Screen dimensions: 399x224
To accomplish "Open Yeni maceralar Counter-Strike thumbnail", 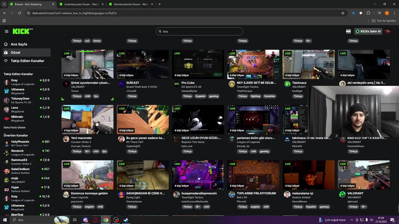I will pos(88,119).
